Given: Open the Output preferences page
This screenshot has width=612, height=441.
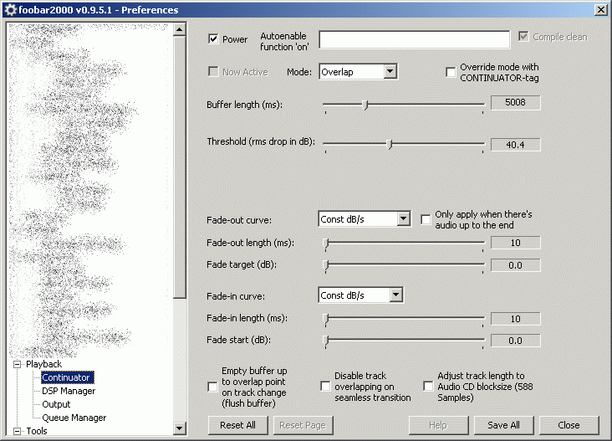Looking at the screenshot, I should click(x=56, y=404).
